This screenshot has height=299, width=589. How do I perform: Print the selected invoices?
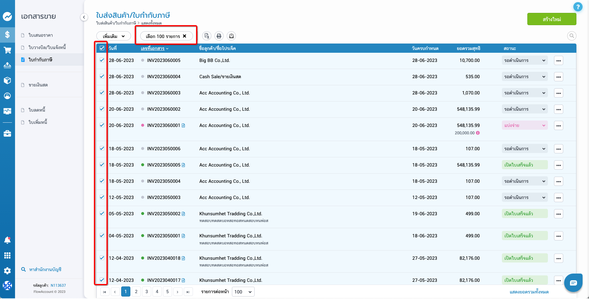[x=219, y=36]
